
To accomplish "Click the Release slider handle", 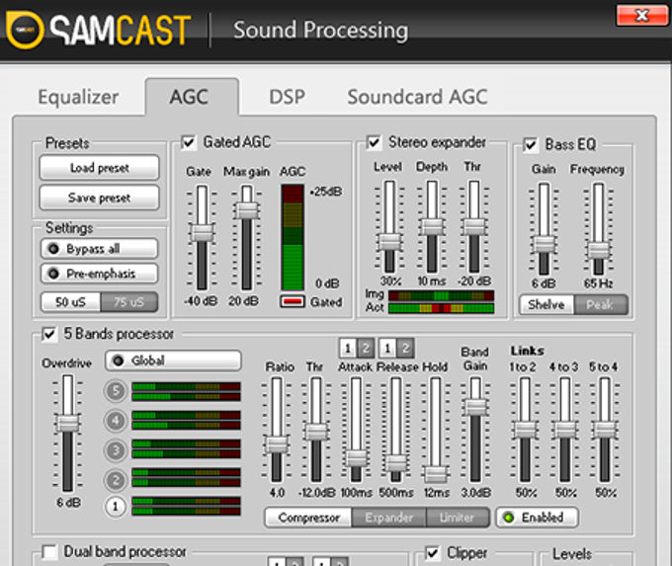I will [395, 463].
